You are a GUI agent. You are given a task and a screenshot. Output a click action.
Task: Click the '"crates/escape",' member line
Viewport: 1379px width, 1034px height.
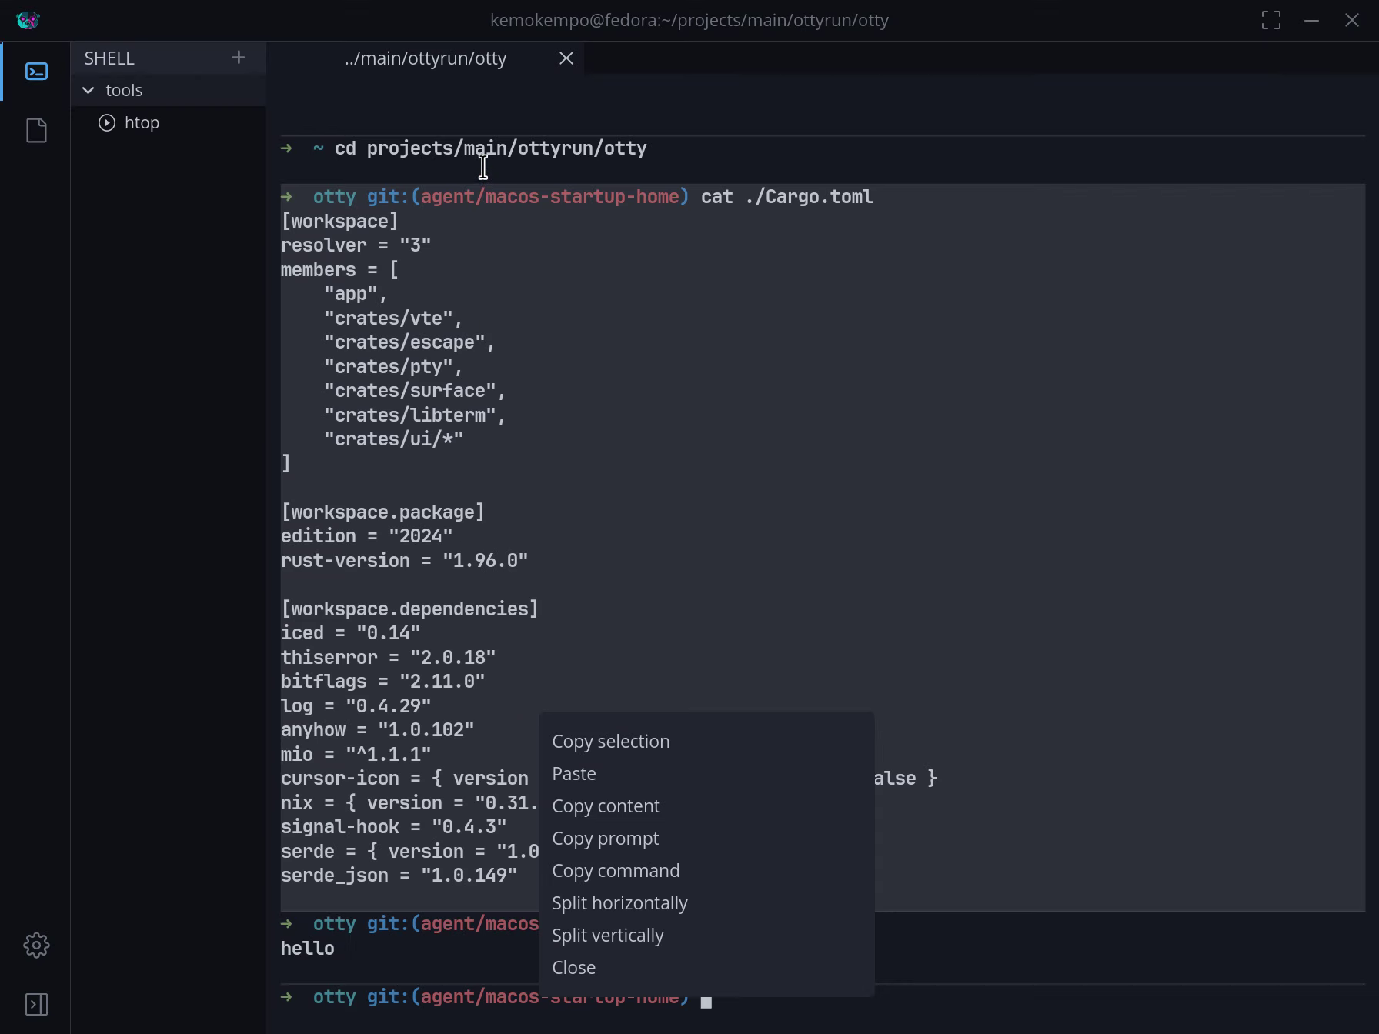pos(409,342)
